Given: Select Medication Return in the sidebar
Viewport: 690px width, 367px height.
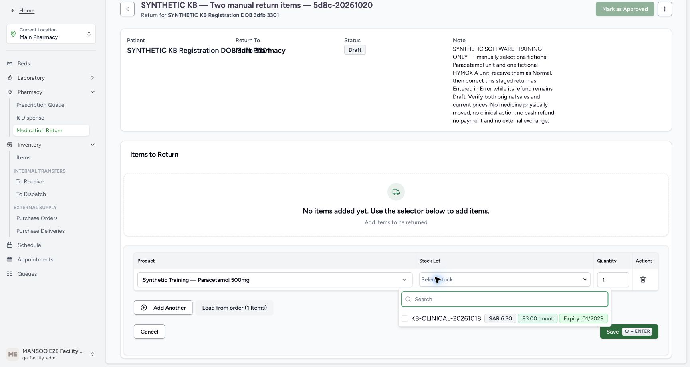Looking at the screenshot, I should tap(51, 130).
